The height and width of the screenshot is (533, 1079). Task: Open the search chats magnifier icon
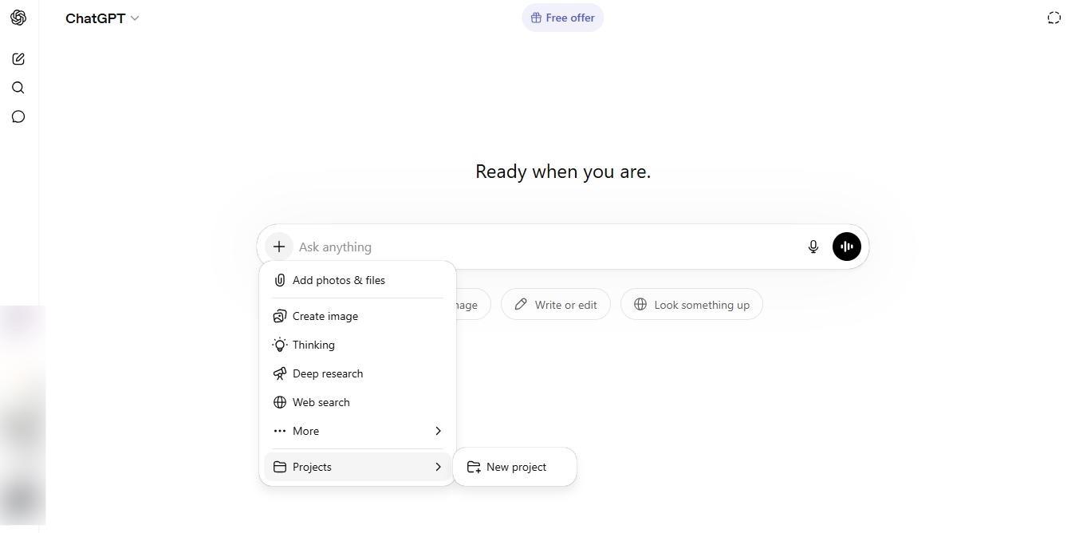(x=18, y=88)
